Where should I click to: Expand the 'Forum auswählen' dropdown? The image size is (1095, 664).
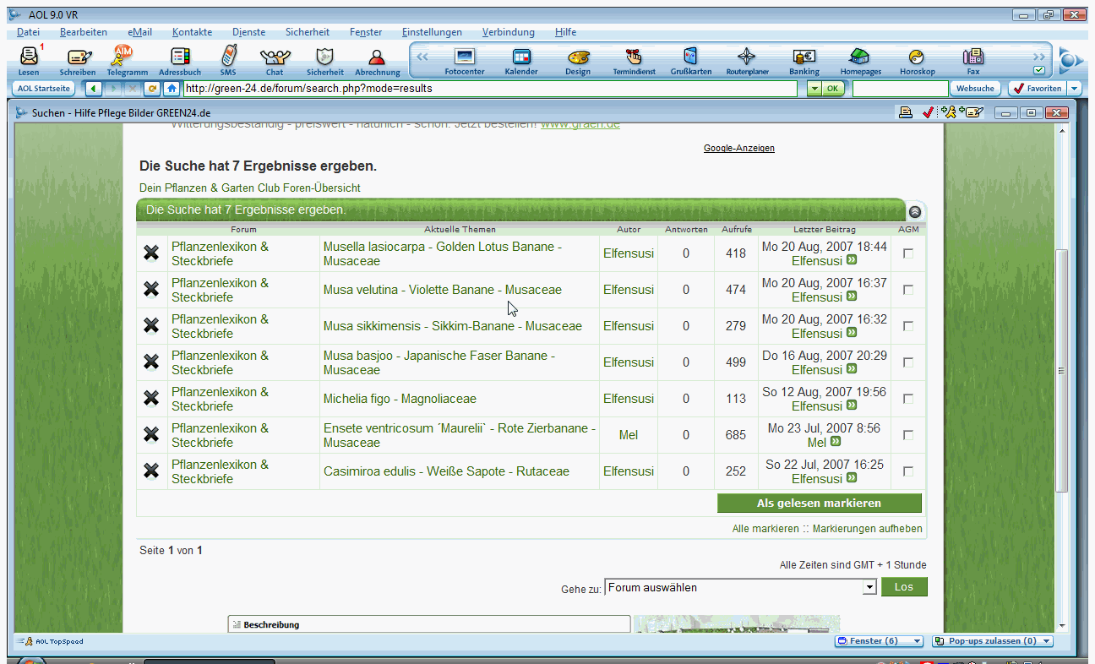869,587
